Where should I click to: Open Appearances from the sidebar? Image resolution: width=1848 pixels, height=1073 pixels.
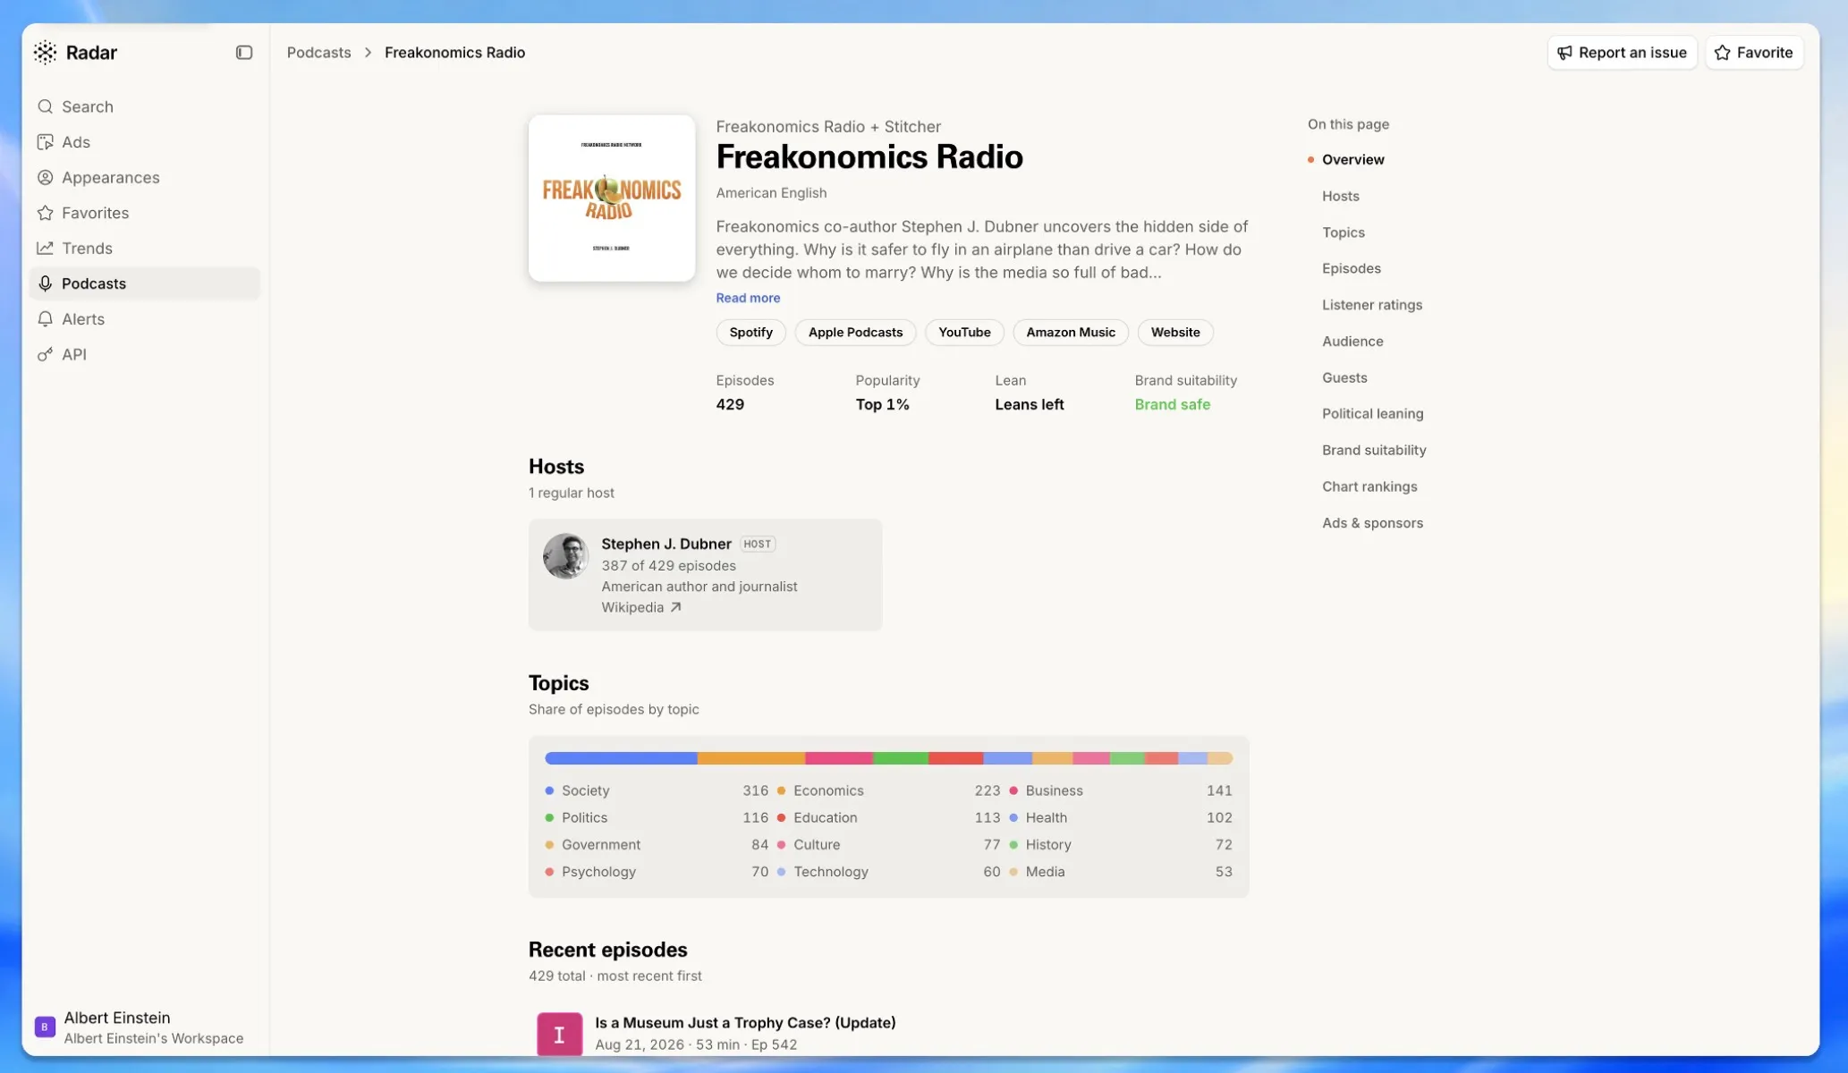(x=145, y=177)
